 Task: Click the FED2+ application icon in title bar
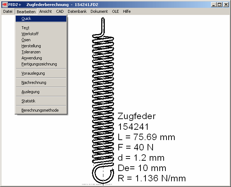tap(5, 5)
